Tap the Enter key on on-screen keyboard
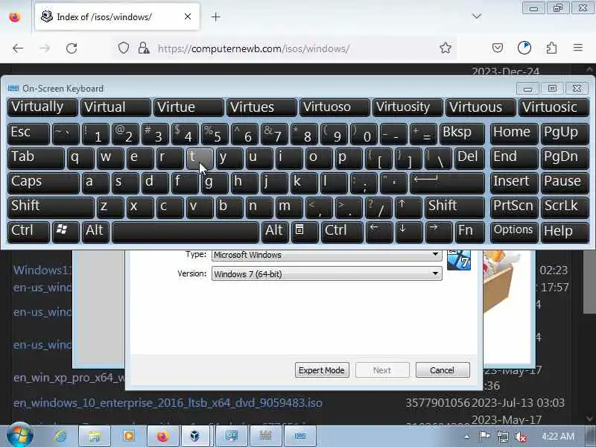The height and width of the screenshot is (447, 596). coord(448,183)
